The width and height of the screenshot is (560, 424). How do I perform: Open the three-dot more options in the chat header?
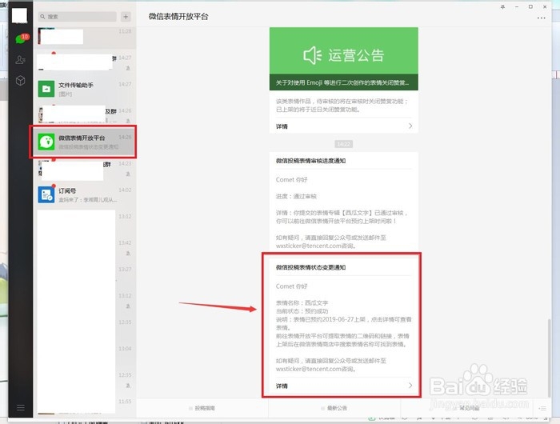coord(541,18)
